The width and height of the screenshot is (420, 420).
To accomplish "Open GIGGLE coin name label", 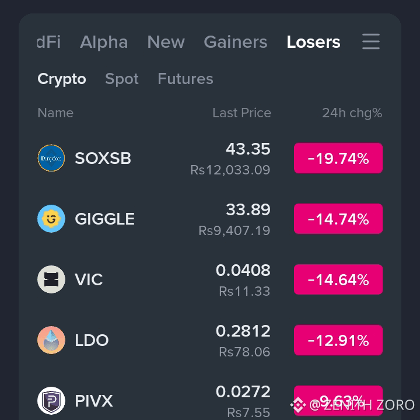I will click(x=105, y=219).
